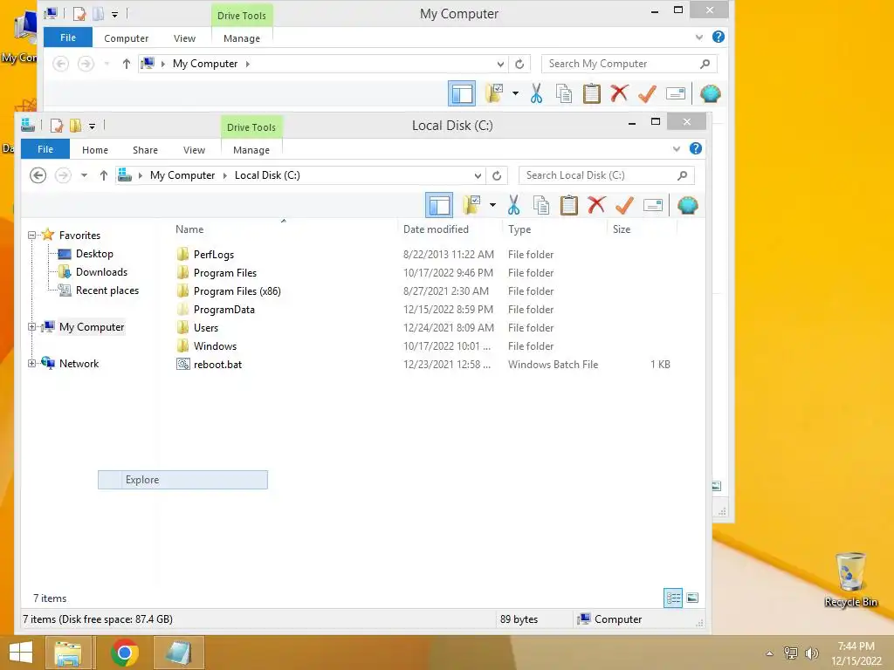This screenshot has height=670, width=894.
Task: Expand address bar history dropdown in Local Disk
Action: coord(478,175)
